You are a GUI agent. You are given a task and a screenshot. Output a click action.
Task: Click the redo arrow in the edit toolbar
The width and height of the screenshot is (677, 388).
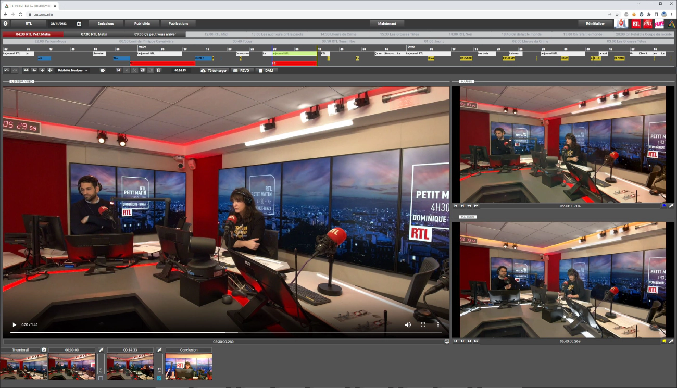click(15, 70)
